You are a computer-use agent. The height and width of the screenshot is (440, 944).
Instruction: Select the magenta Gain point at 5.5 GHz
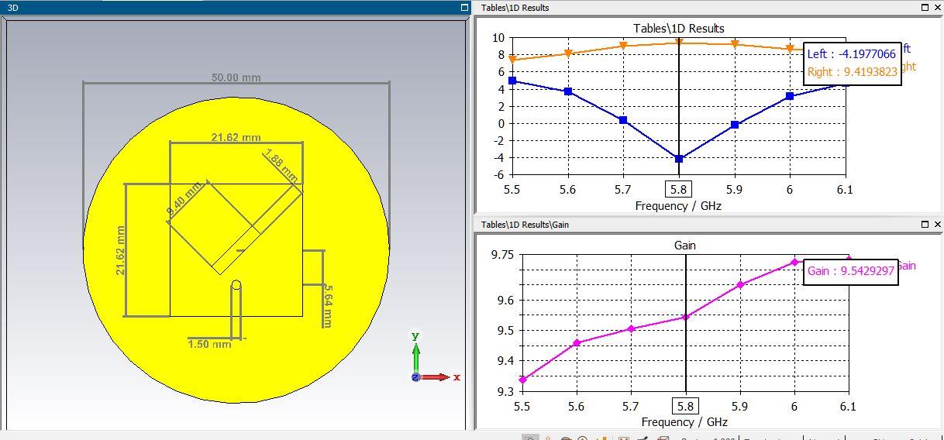coord(522,380)
